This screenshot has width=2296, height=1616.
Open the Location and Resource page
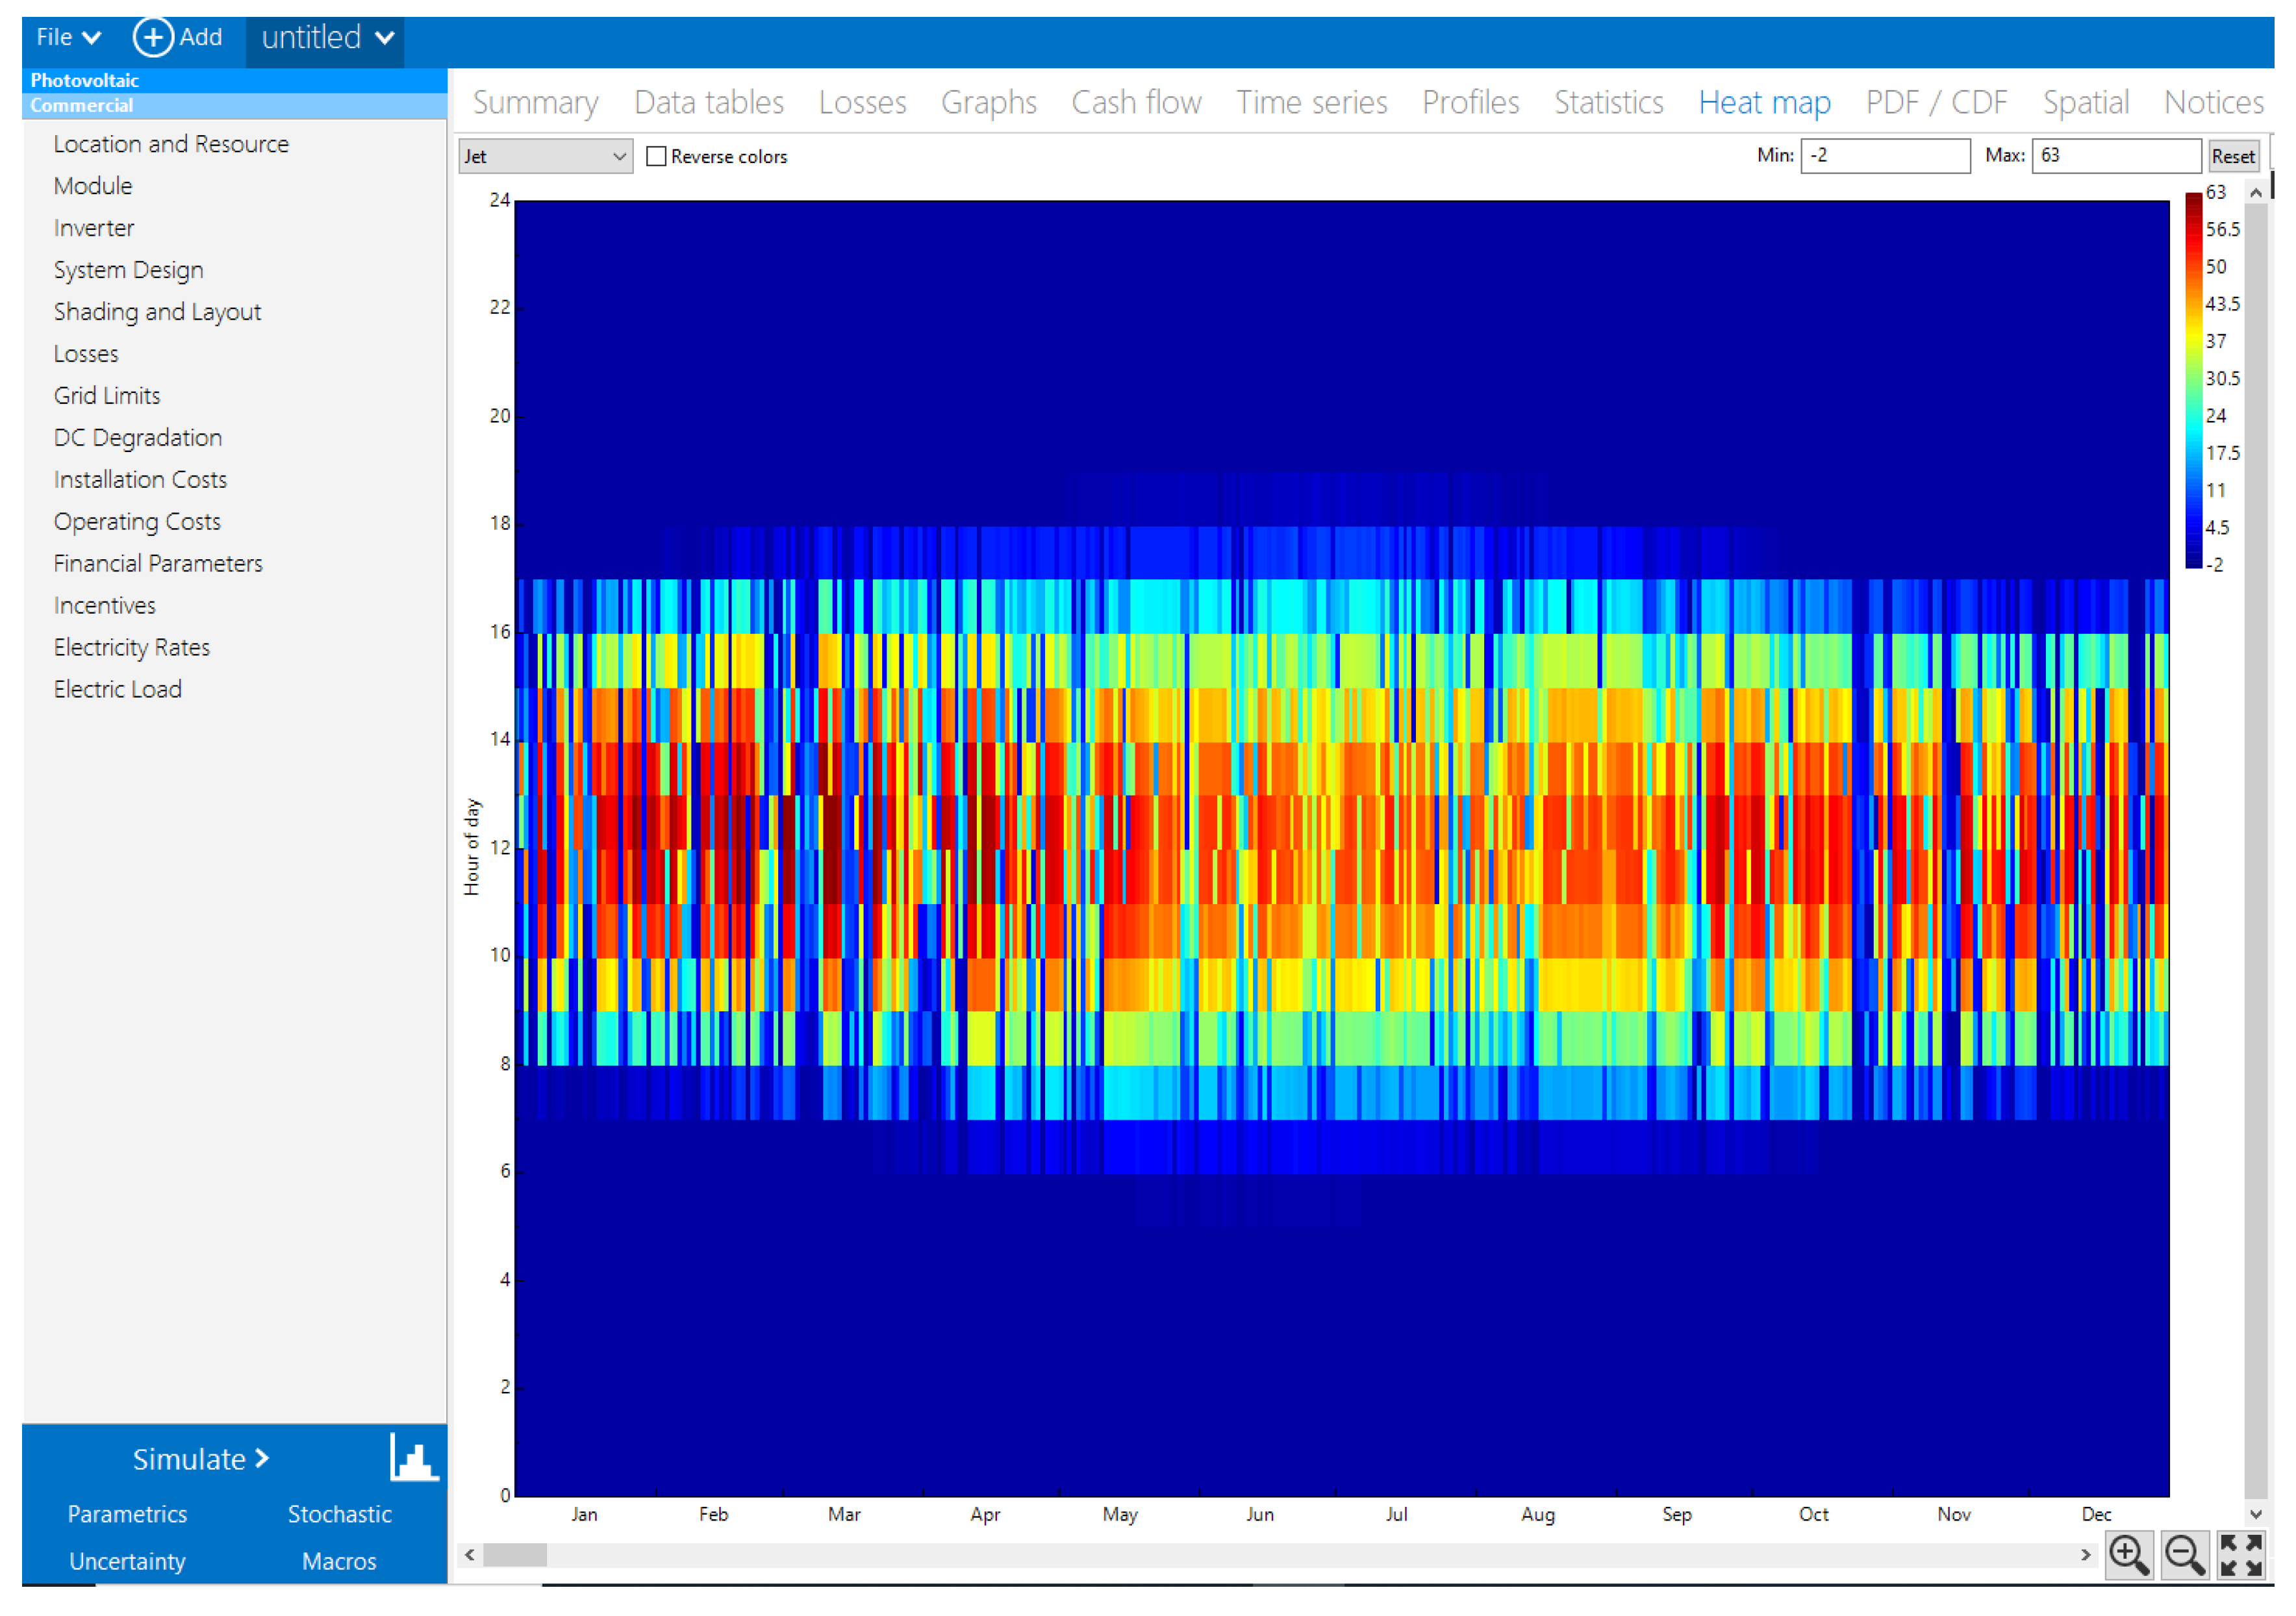point(171,144)
